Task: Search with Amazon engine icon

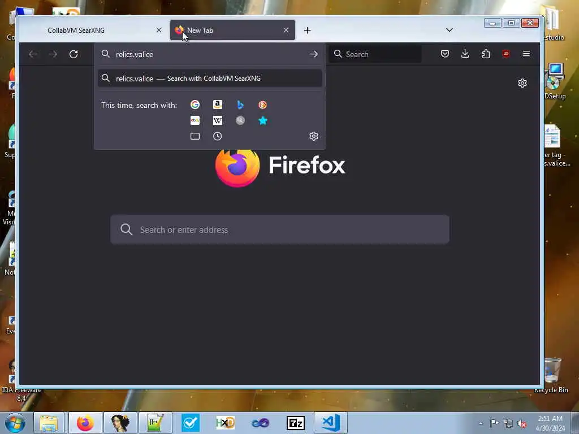Action: pyautogui.click(x=218, y=105)
